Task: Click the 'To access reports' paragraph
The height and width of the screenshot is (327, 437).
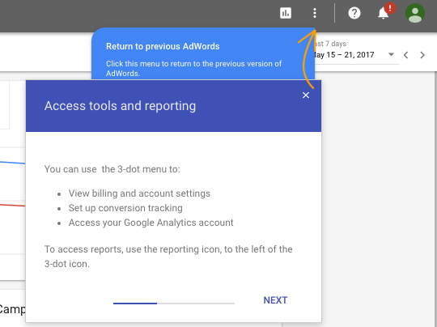Action: (x=168, y=257)
